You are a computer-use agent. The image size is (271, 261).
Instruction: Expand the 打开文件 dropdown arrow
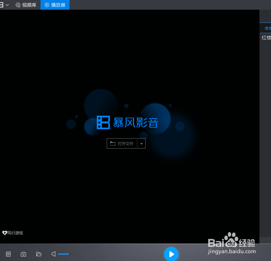pos(141,143)
